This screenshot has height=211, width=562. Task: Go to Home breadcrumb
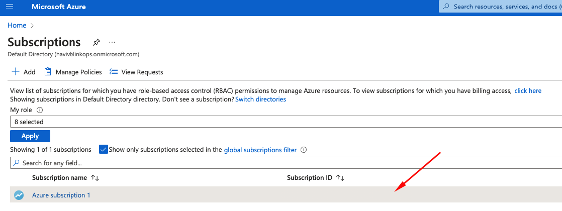pyautogui.click(x=17, y=25)
